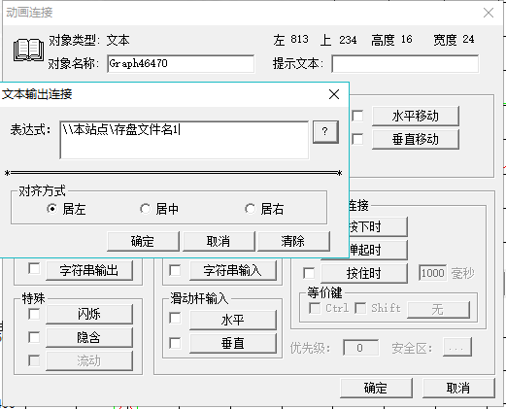The image size is (506, 409).
Task: Click the 提示文本 input field
Action: [405, 63]
